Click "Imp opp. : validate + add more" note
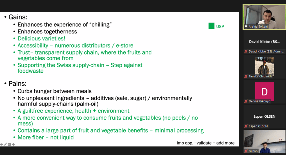The image size is (286, 155). [x=206, y=143]
